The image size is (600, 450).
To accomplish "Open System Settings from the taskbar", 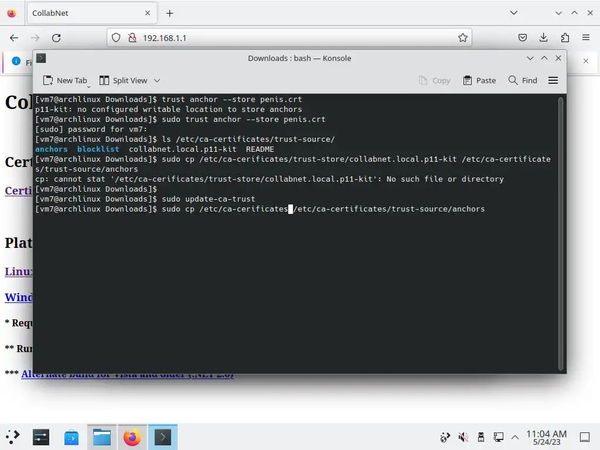I will (41, 437).
